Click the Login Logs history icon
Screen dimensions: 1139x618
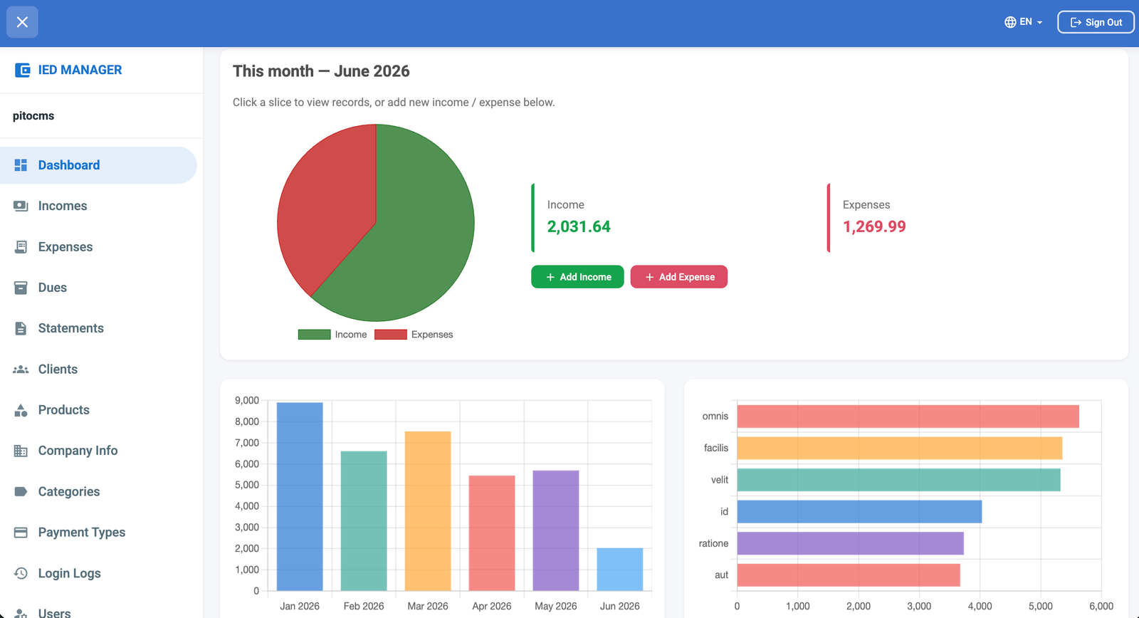(x=21, y=573)
